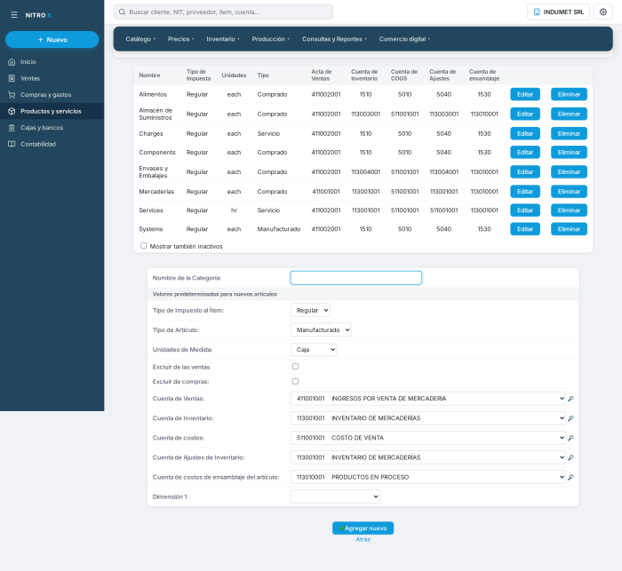Delete the Charges category

[x=569, y=133]
